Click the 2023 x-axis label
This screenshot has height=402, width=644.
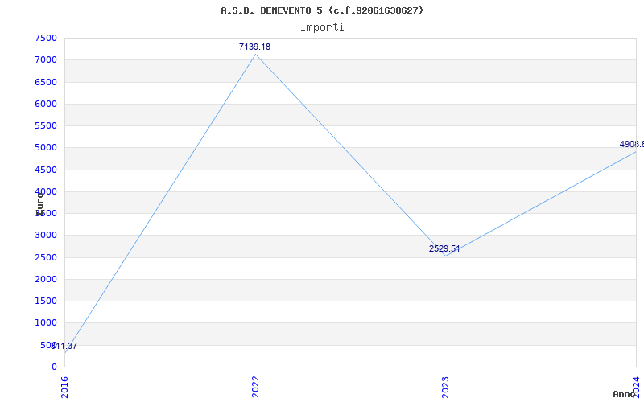tap(446, 387)
